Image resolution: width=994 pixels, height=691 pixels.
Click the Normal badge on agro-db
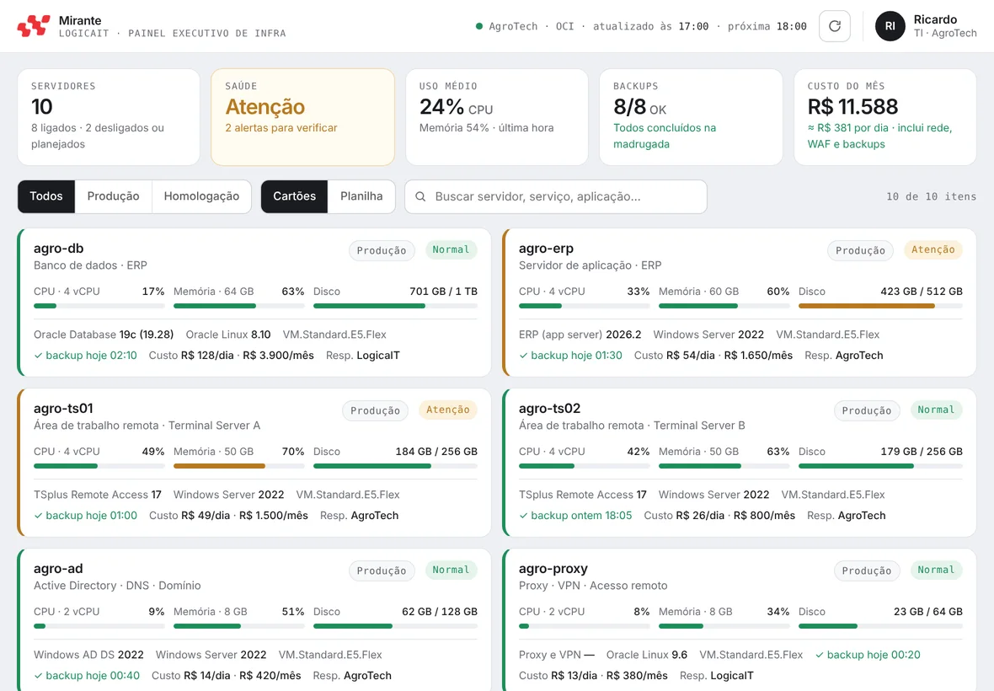click(451, 249)
